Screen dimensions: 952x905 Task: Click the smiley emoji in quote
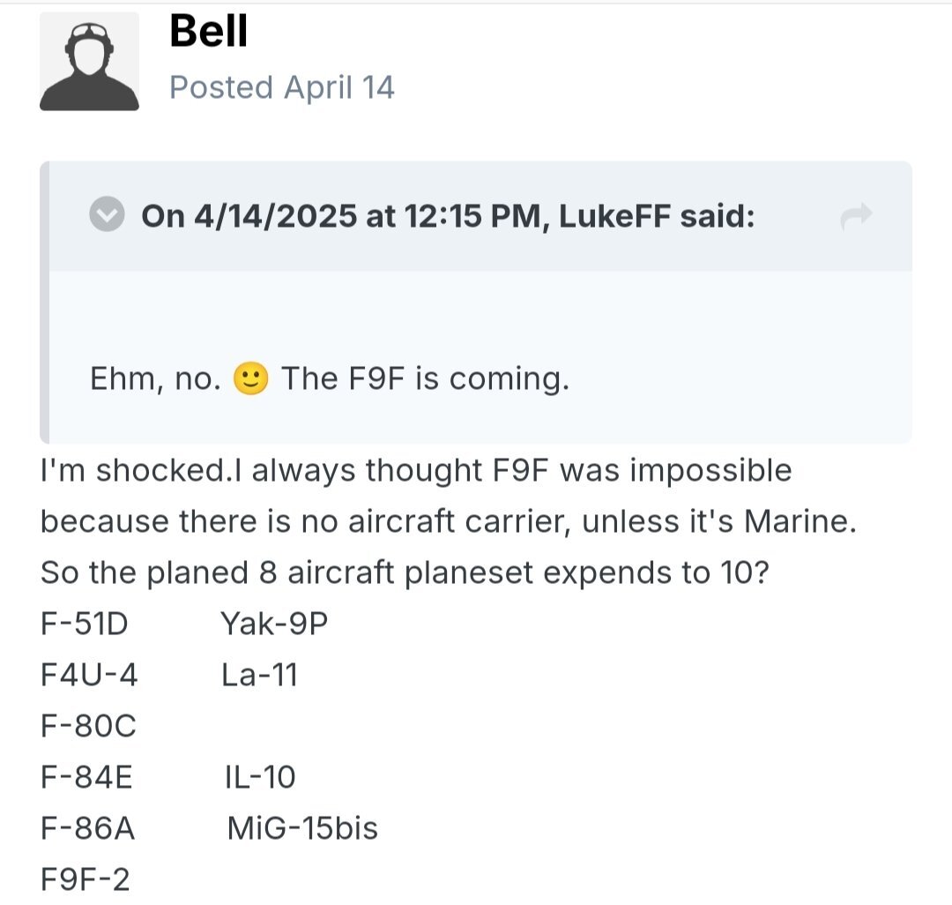[x=251, y=379]
